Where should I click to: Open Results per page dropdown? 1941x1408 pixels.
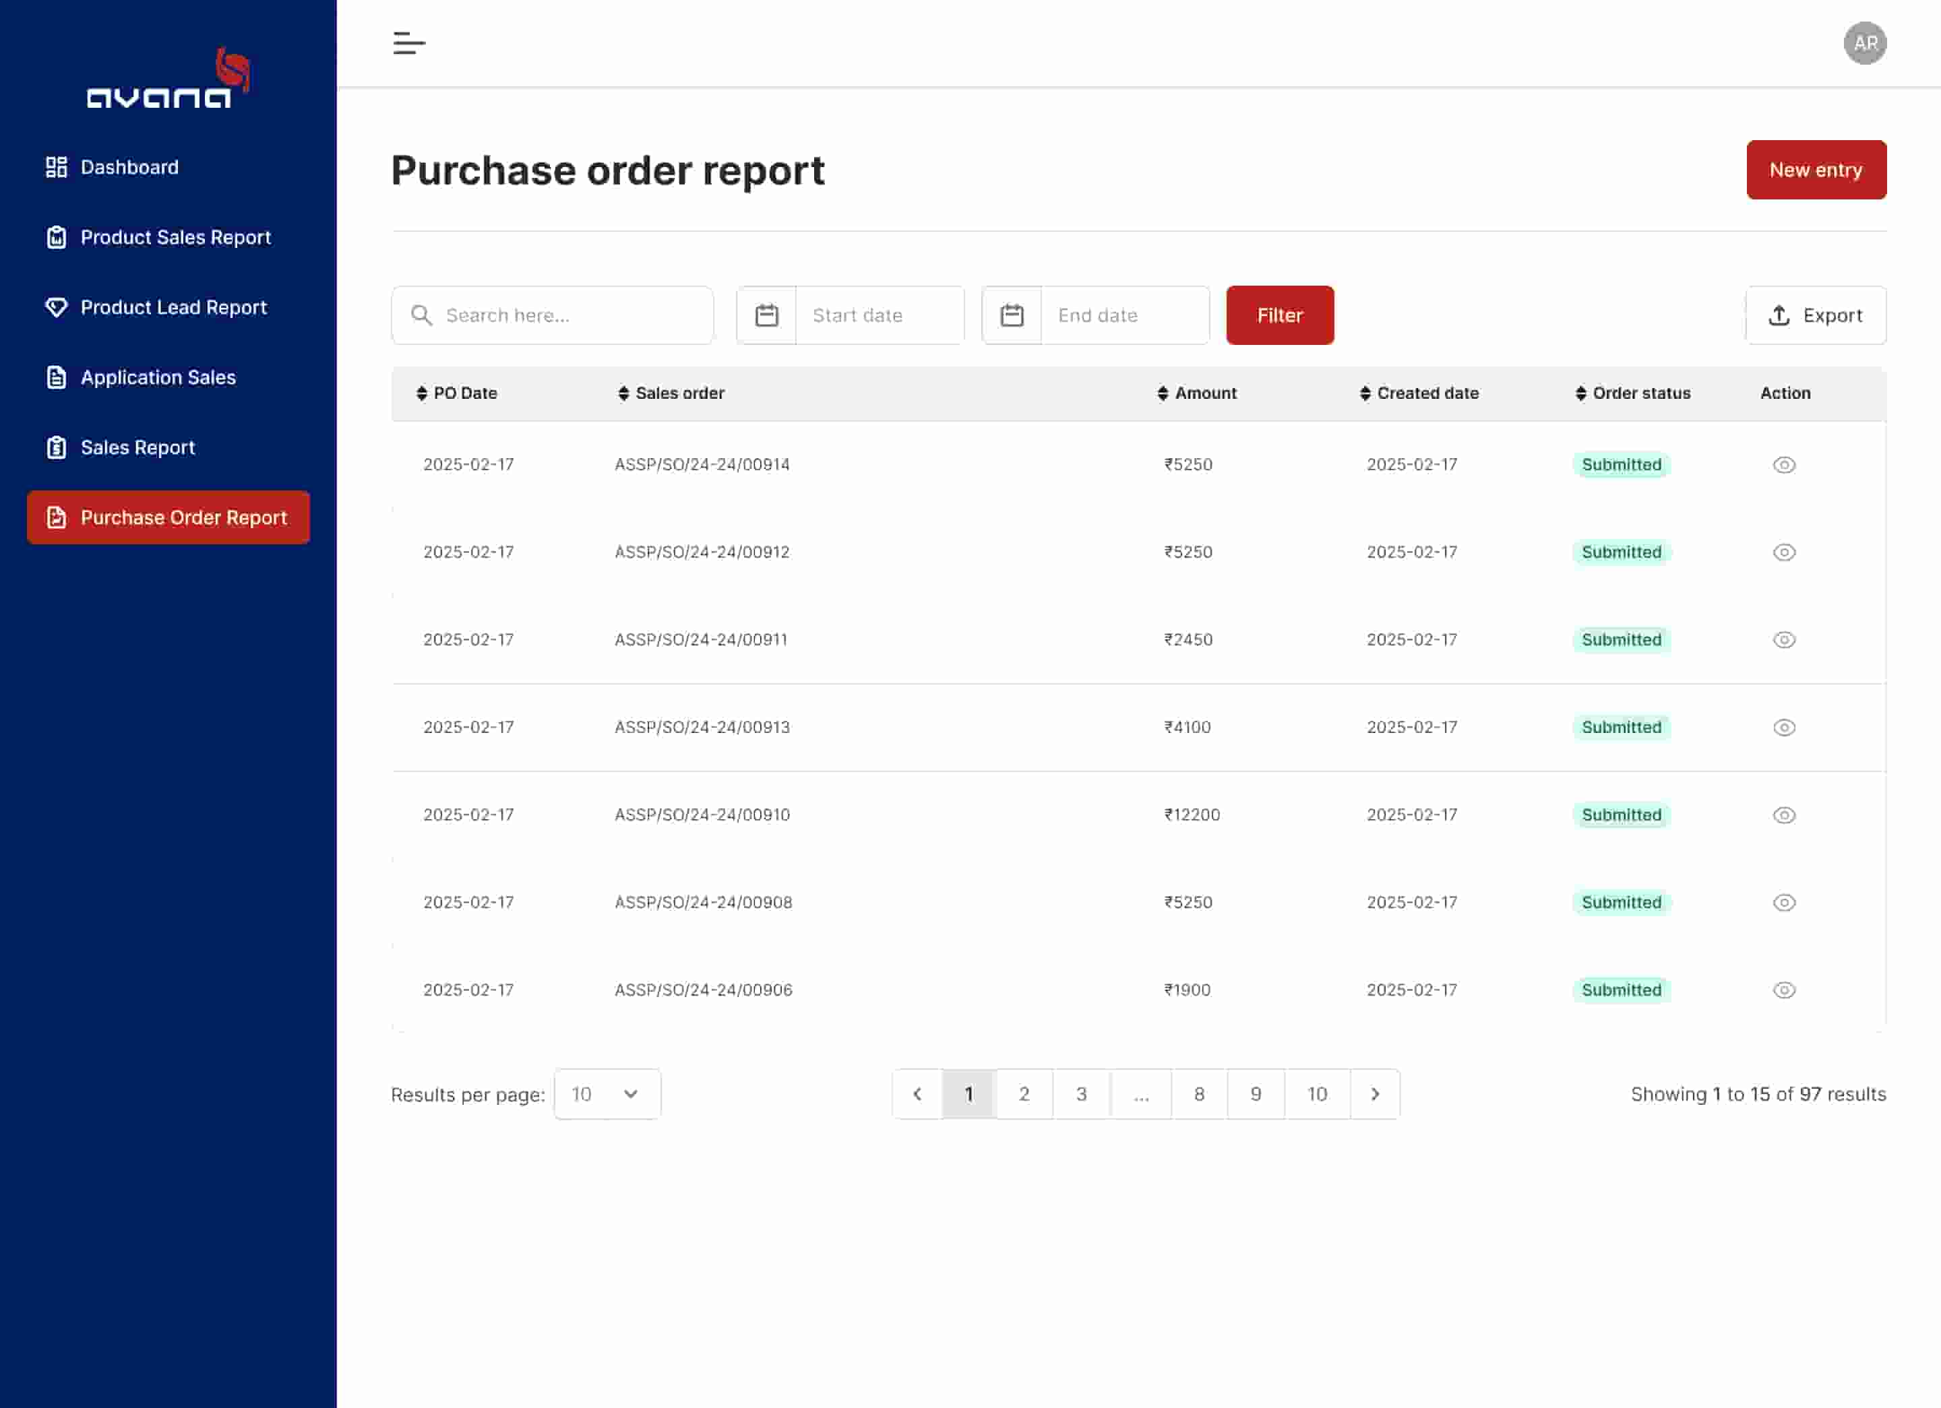607,1094
